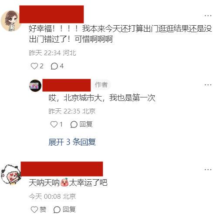
Task: Open replies via comment bubble showing 4
Action: click(57, 66)
